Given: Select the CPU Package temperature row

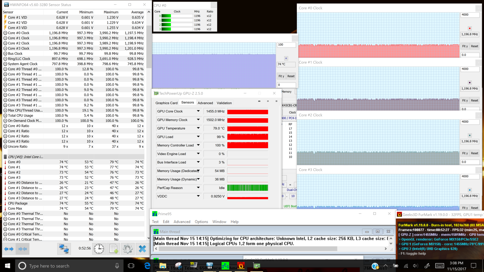Looking at the screenshot, I should (x=74, y=203).
